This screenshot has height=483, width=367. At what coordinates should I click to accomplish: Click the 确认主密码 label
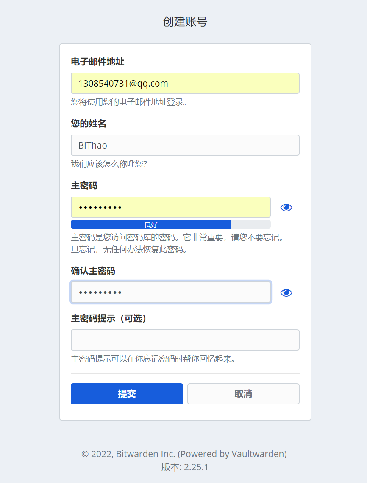[93, 271]
